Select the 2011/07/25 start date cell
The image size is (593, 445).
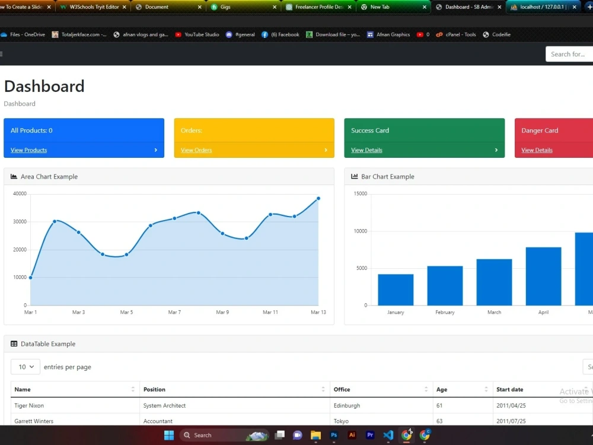(x=543, y=421)
